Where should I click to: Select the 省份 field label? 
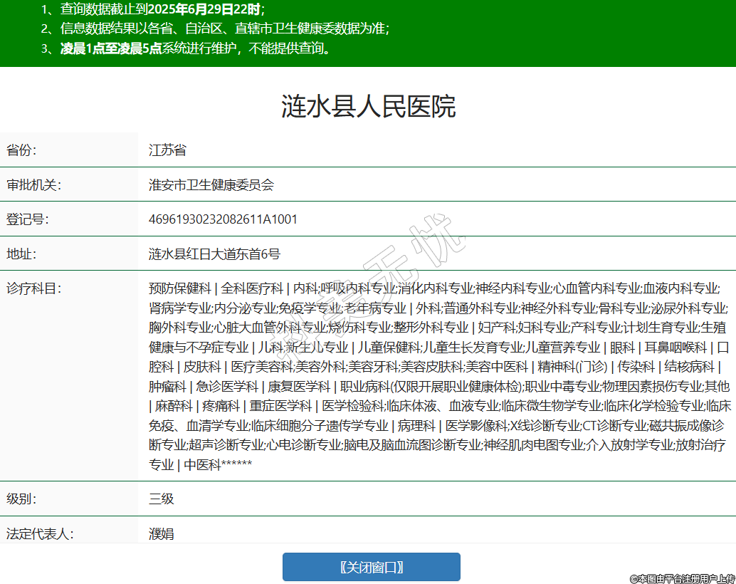21,150
